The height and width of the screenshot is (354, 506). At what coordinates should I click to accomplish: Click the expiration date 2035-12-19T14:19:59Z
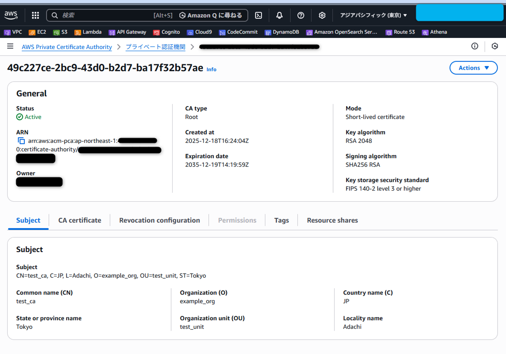(x=217, y=165)
